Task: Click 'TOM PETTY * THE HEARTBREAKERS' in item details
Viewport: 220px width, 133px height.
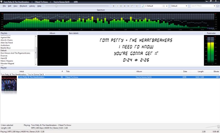Action: 136,40
